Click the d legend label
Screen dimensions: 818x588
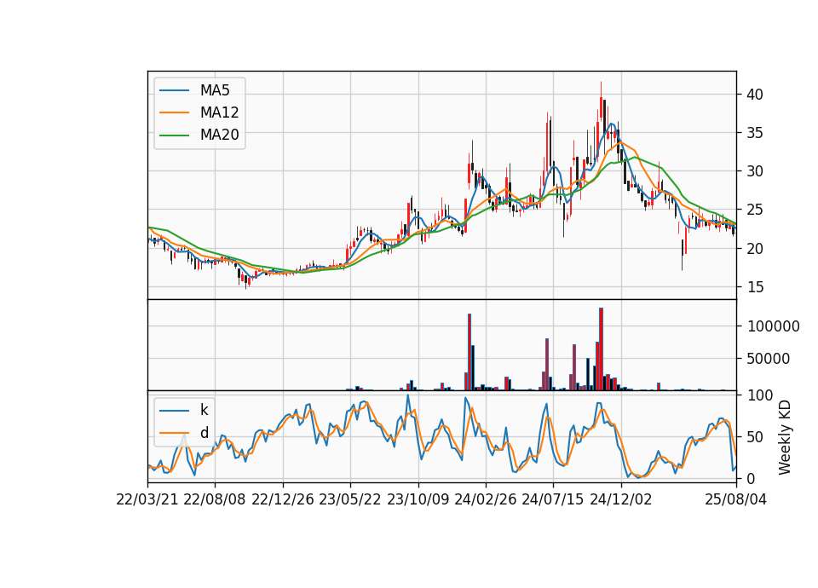click(x=204, y=433)
